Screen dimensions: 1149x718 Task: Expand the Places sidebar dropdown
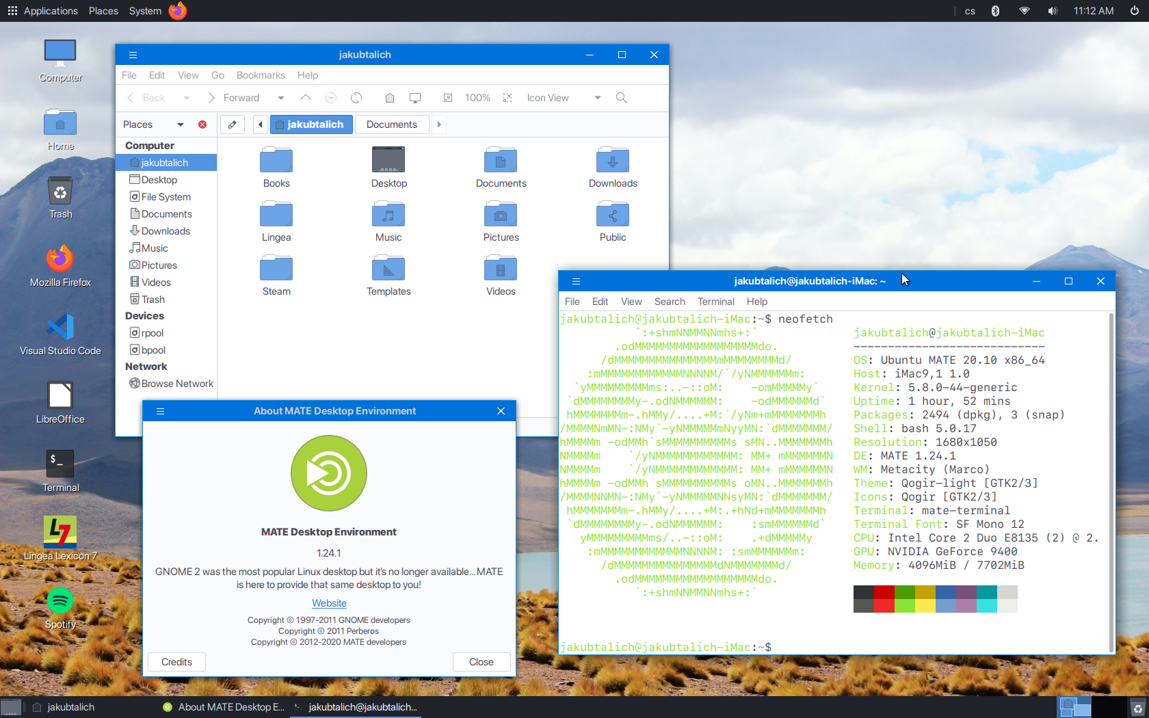coord(181,124)
